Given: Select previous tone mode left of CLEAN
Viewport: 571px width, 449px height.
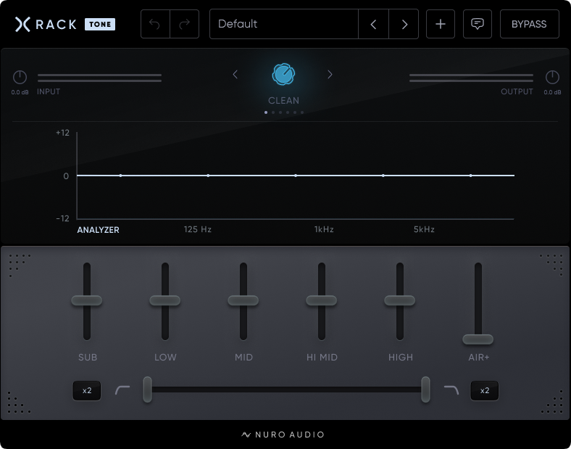Looking at the screenshot, I should [236, 74].
